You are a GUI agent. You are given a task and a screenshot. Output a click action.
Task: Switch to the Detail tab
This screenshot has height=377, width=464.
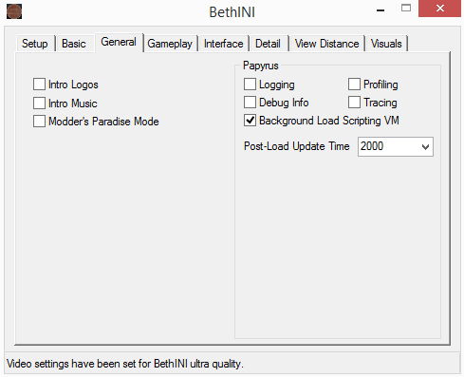[x=268, y=44]
